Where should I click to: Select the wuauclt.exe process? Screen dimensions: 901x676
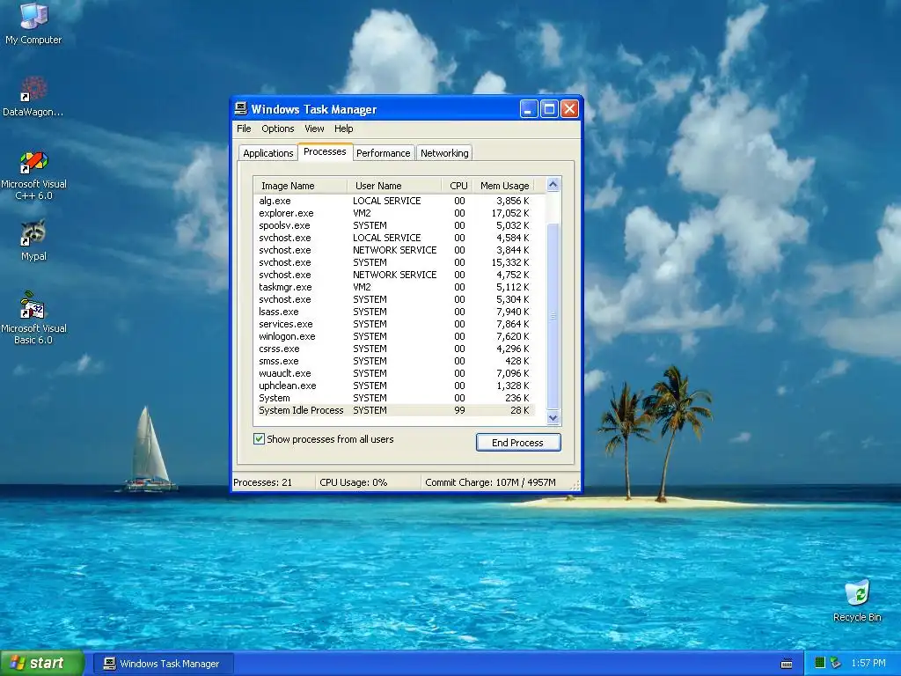(x=394, y=373)
